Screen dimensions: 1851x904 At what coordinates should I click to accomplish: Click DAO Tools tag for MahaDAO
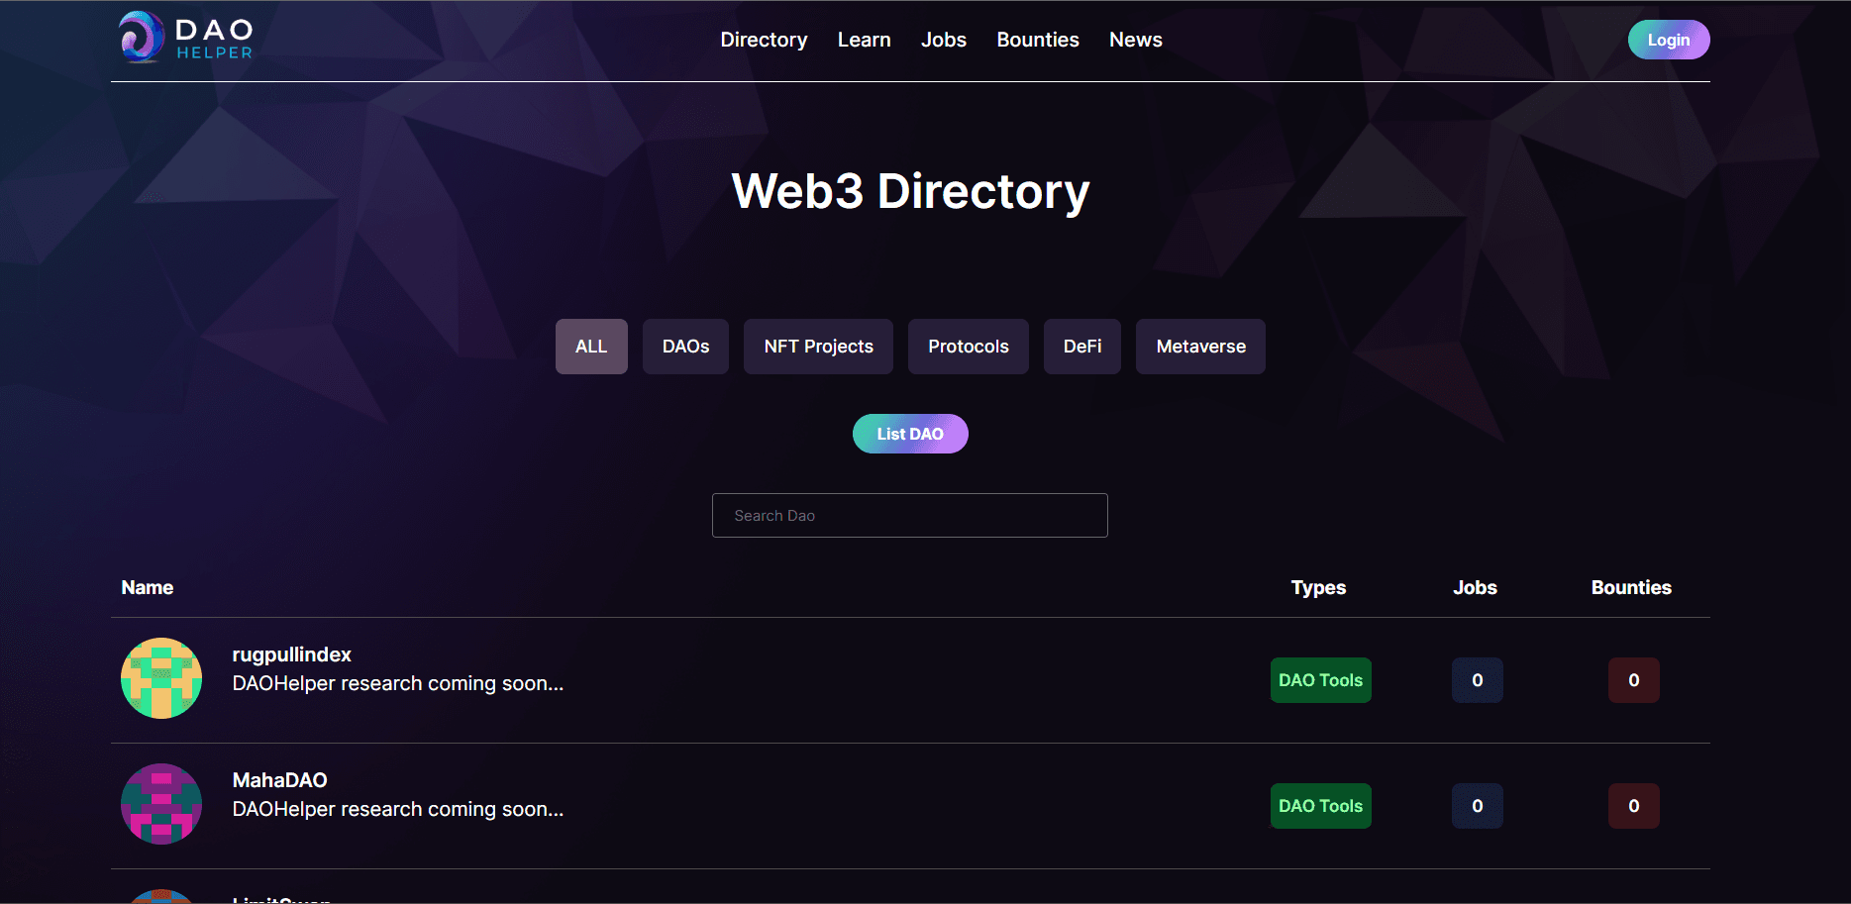click(x=1321, y=806)
